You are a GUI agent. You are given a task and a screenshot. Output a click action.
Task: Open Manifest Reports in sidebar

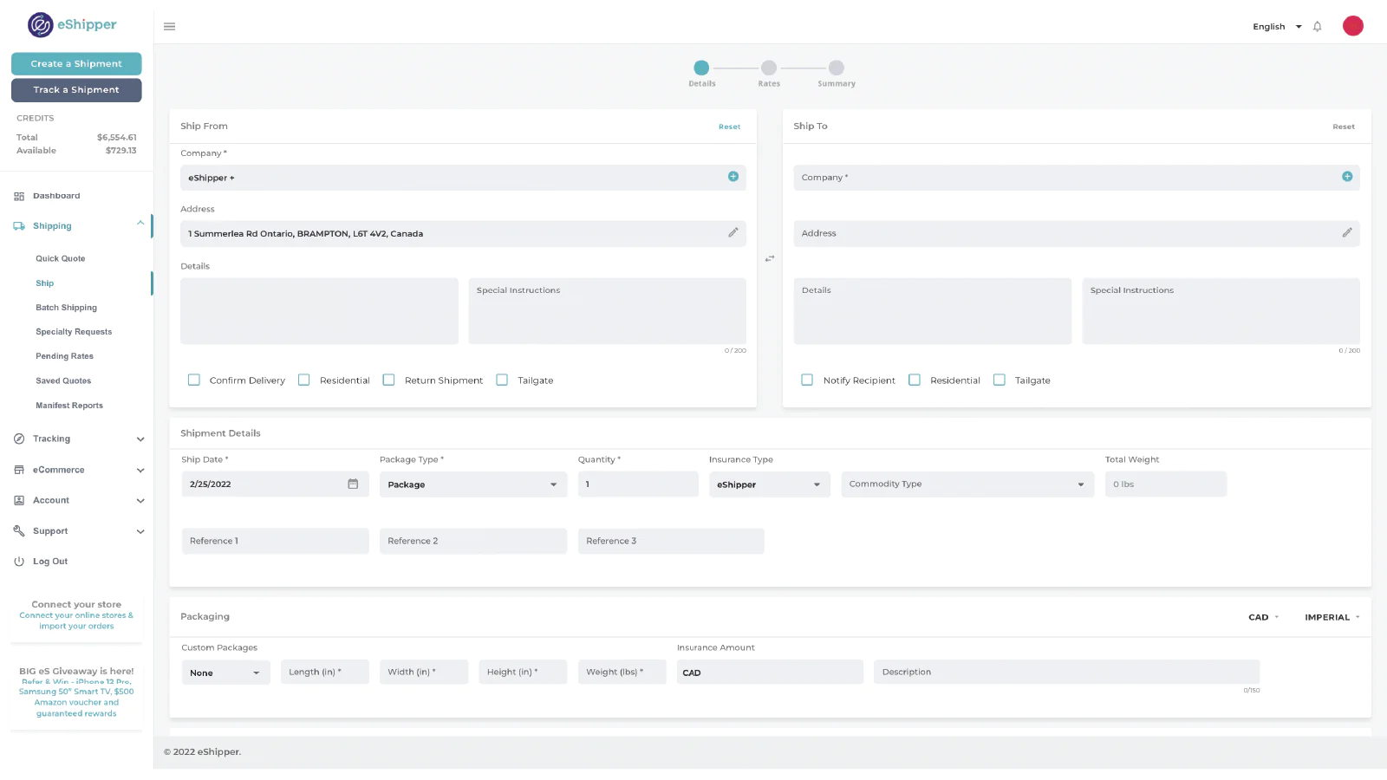pyautogui.click(x=69, y=406)
